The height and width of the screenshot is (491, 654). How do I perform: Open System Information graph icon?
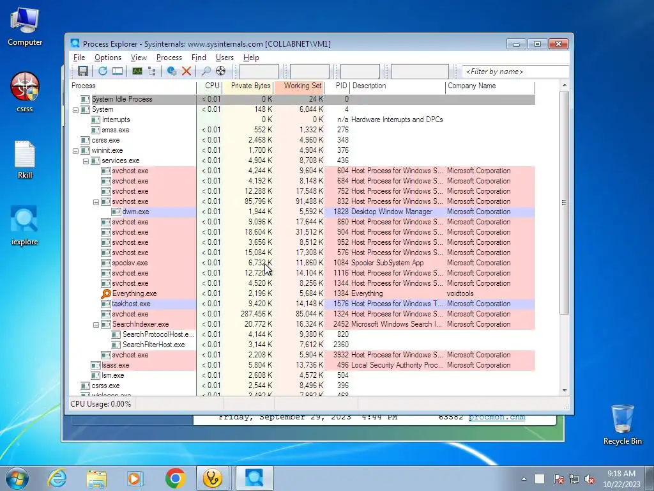click(137, 71)
